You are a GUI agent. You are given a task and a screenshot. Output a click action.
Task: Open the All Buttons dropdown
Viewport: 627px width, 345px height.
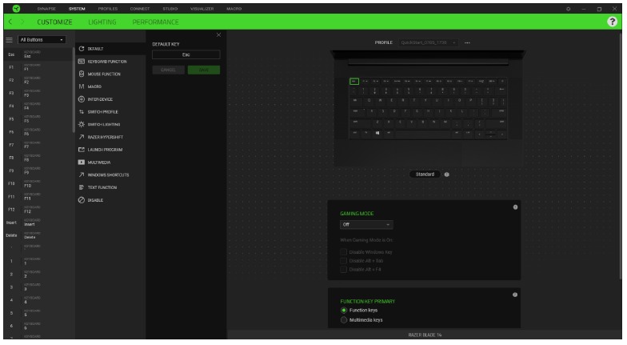click(x=42, y=40)
